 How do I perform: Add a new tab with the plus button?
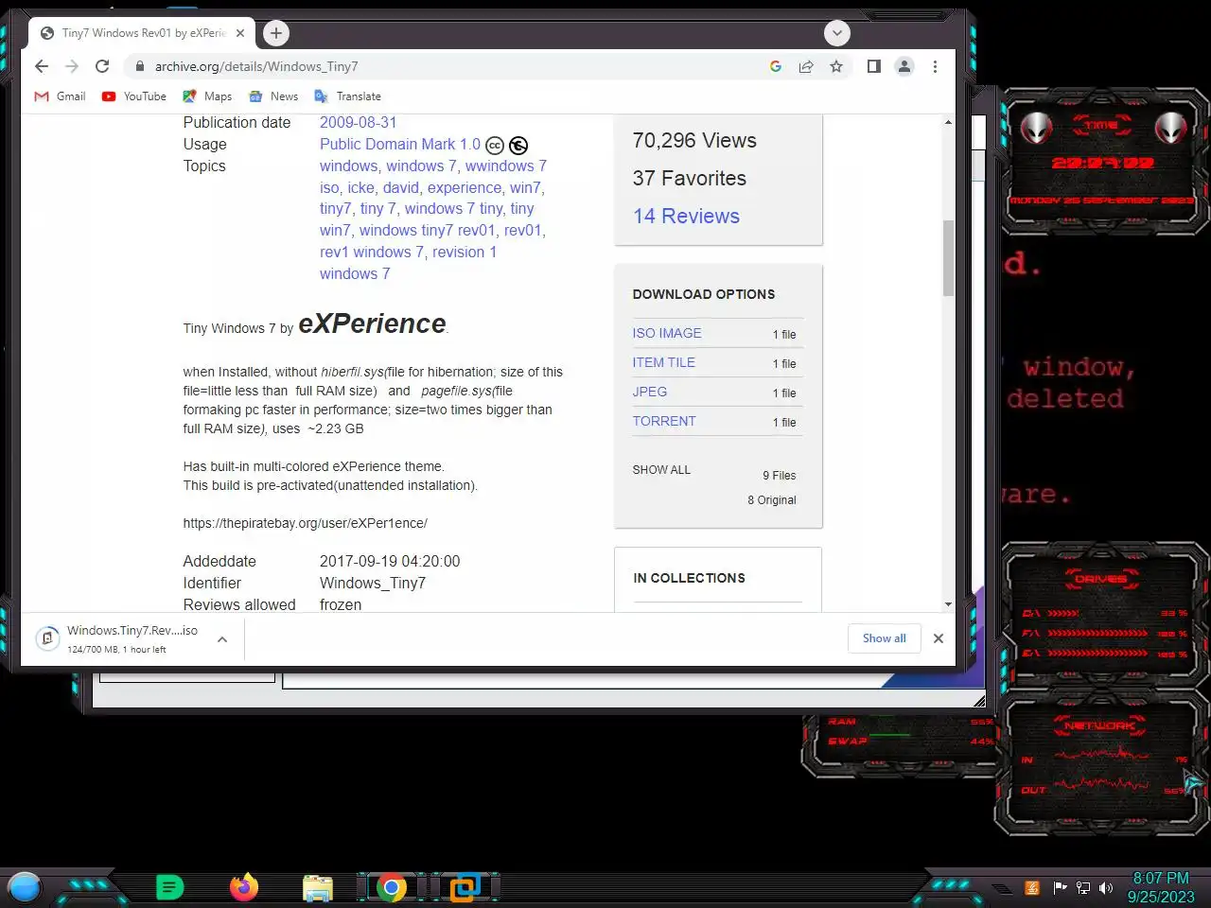coord(275,33)
